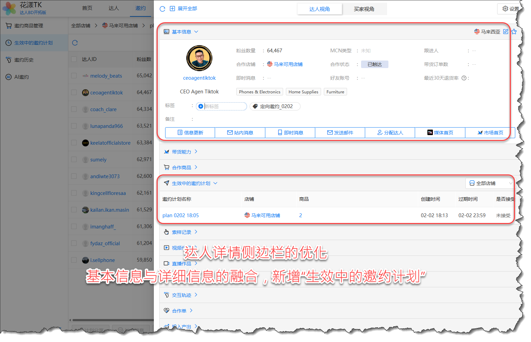Click 展开全部 expand all icon
This screenshot has width=531, height=342.
pos(172,9)
